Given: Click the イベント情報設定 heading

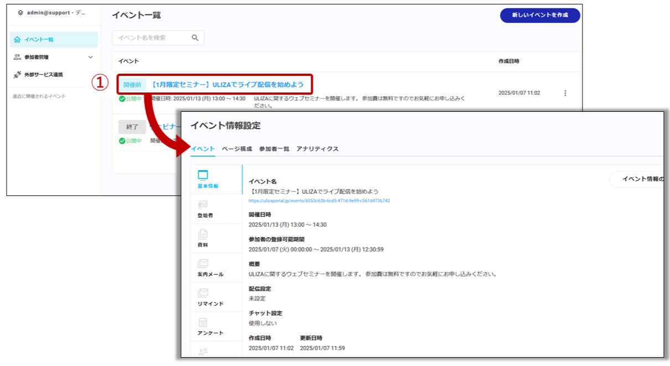Looking at the screenshot, I should (x=225, y=126).
